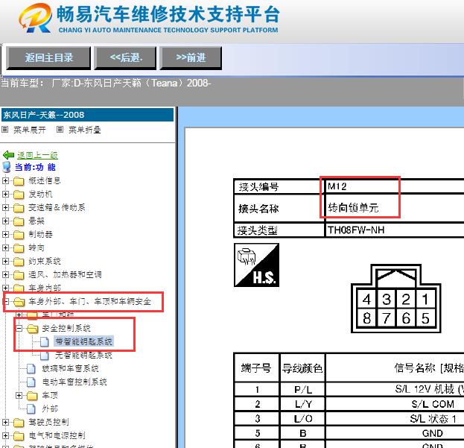Click the folder icon for 发动机
464x448 pixels.
point(19,195)
